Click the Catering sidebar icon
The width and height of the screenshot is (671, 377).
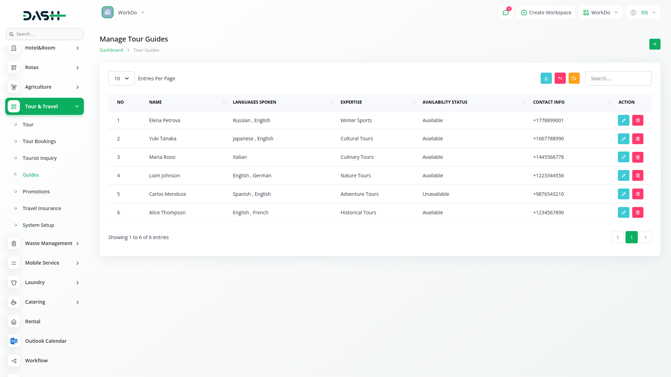[14, 302]
